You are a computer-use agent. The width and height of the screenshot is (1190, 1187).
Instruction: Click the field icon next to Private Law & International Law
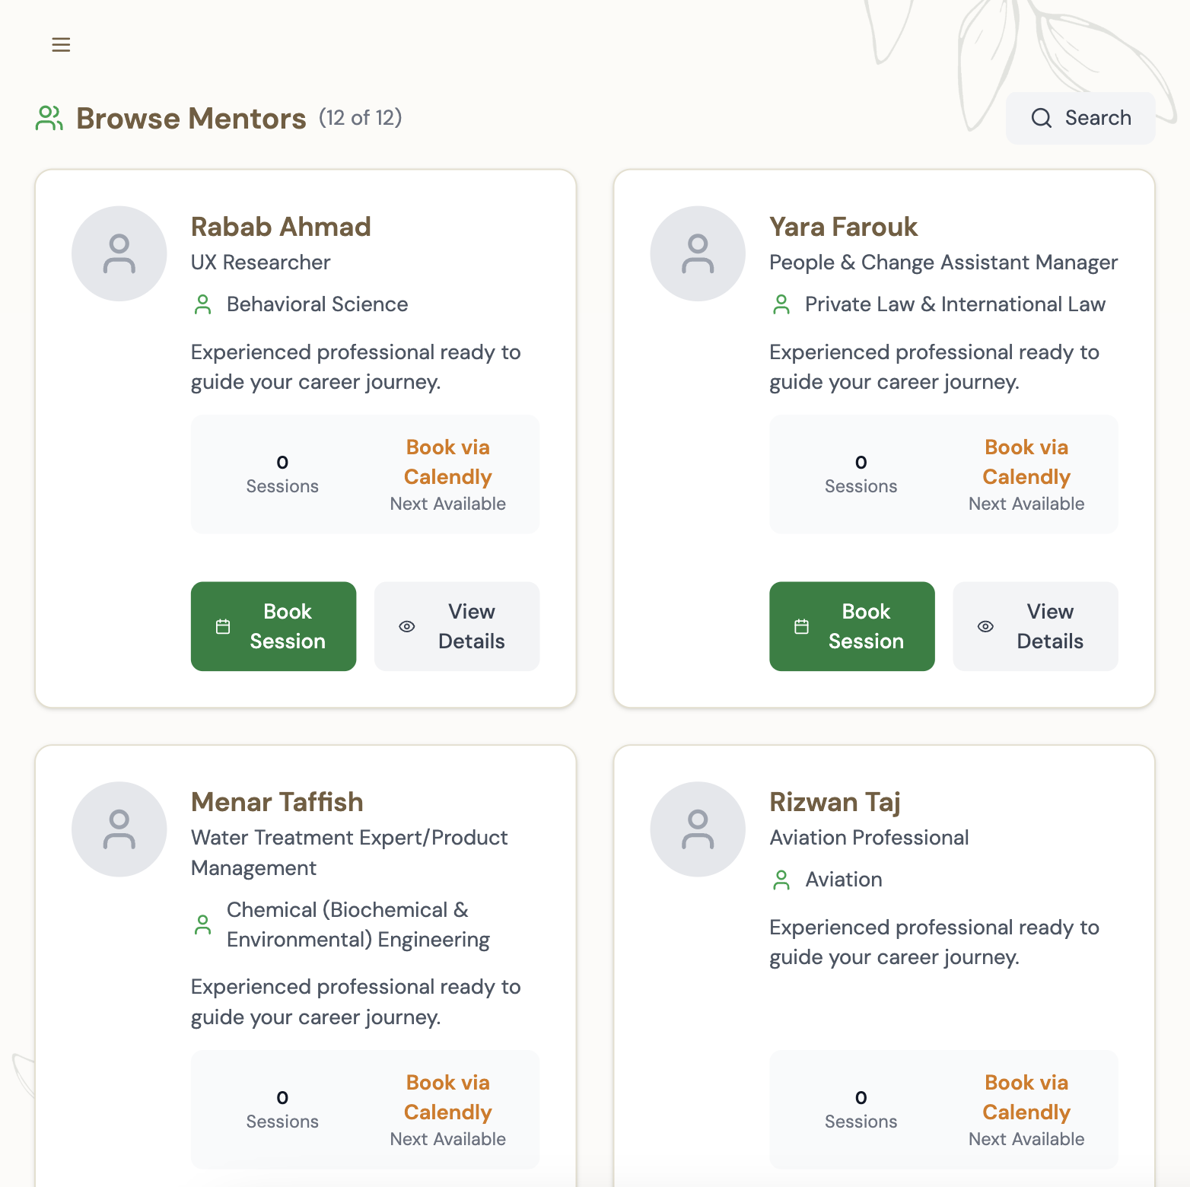pos(781,304)
